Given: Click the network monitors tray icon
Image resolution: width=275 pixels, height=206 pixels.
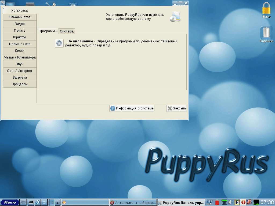Looking at the screenshot, I should [209, 202].
